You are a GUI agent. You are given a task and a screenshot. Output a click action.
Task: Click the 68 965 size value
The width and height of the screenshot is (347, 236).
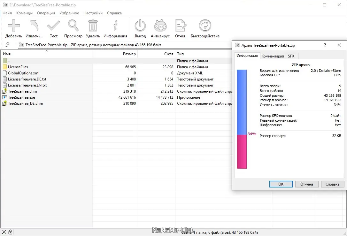[x=130, y=67]
